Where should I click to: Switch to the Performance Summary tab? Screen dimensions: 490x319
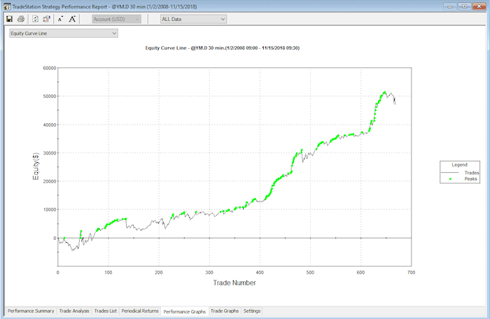[31, 311]
